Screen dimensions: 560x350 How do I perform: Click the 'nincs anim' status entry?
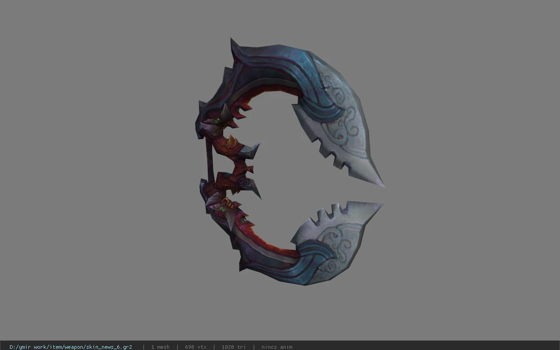pyautogui.click(x=277, y=347)
